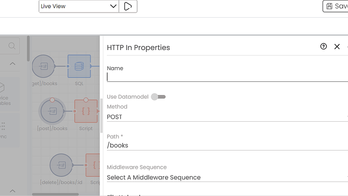Viewport: 348px width, 196px height.
Task: Select the [get]/books HTTP In node
Action: click(43, 66)
